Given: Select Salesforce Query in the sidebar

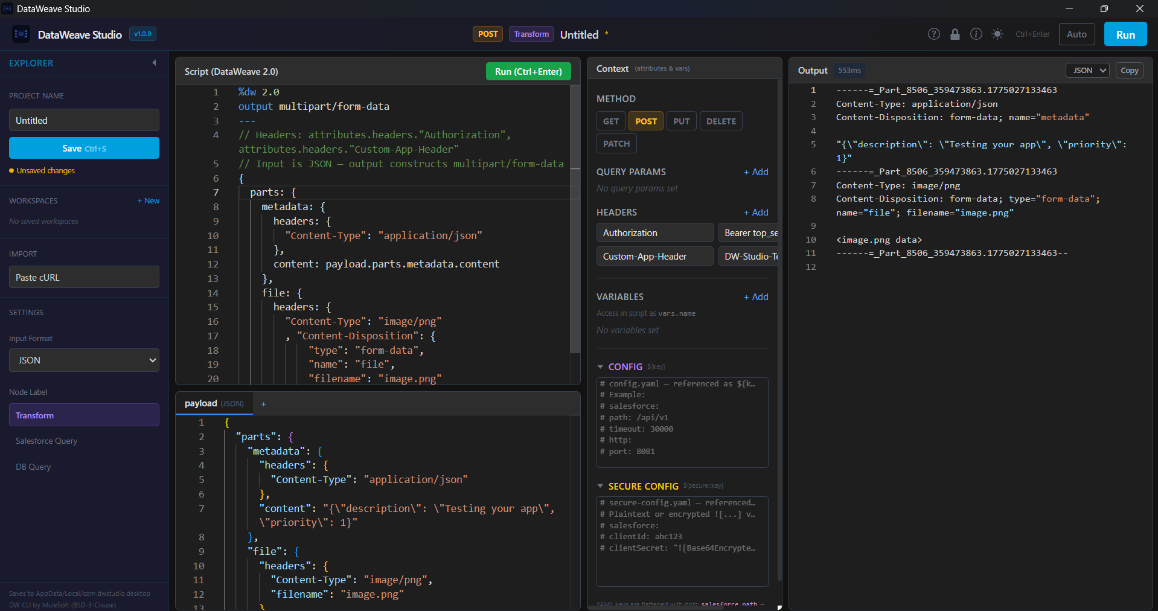Looking at the screenshot, I should (46, 441).
